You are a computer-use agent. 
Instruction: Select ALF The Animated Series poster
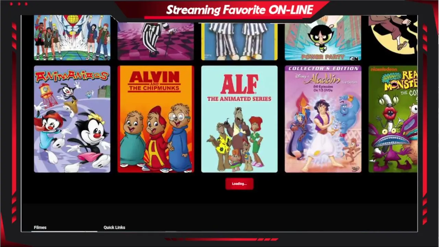click(239, 119)
